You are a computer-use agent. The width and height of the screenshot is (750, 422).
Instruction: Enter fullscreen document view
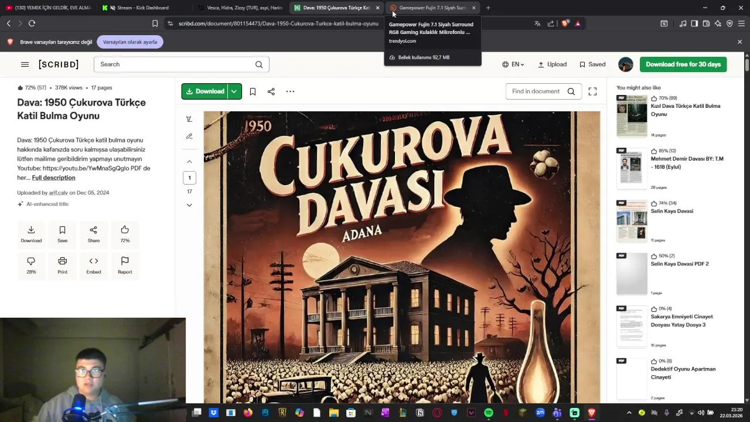pos(592,91)
